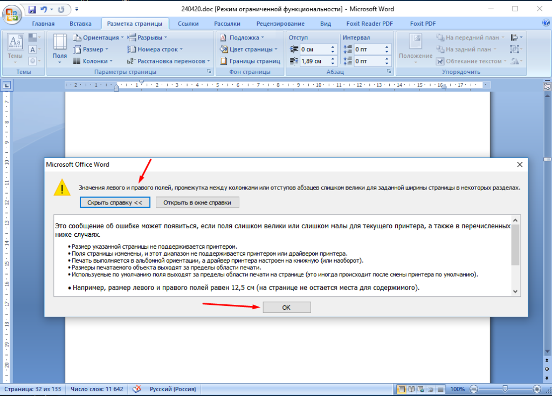The width and height of the screenshot is (552, 396).
Task: Switch to Full Screen Reading view icon
Action: click(x=411, y=390)
